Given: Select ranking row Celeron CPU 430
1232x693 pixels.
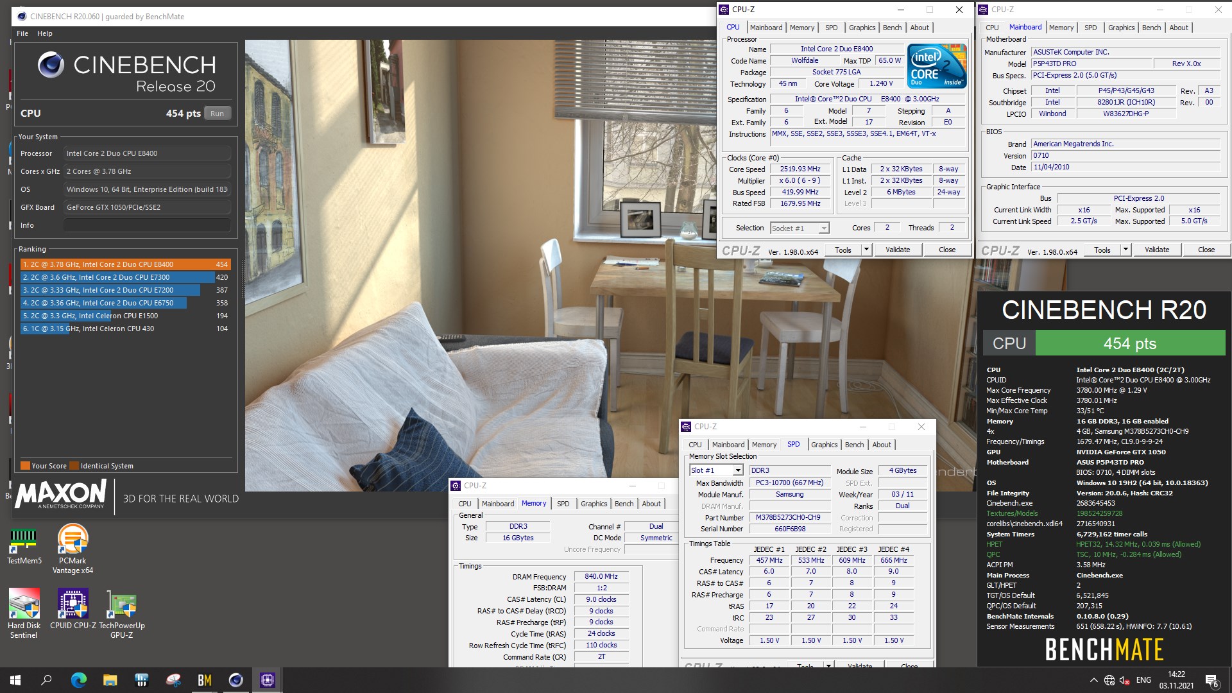Looking at the screenshot, I should pyautogui.click(x=125, y=329).
